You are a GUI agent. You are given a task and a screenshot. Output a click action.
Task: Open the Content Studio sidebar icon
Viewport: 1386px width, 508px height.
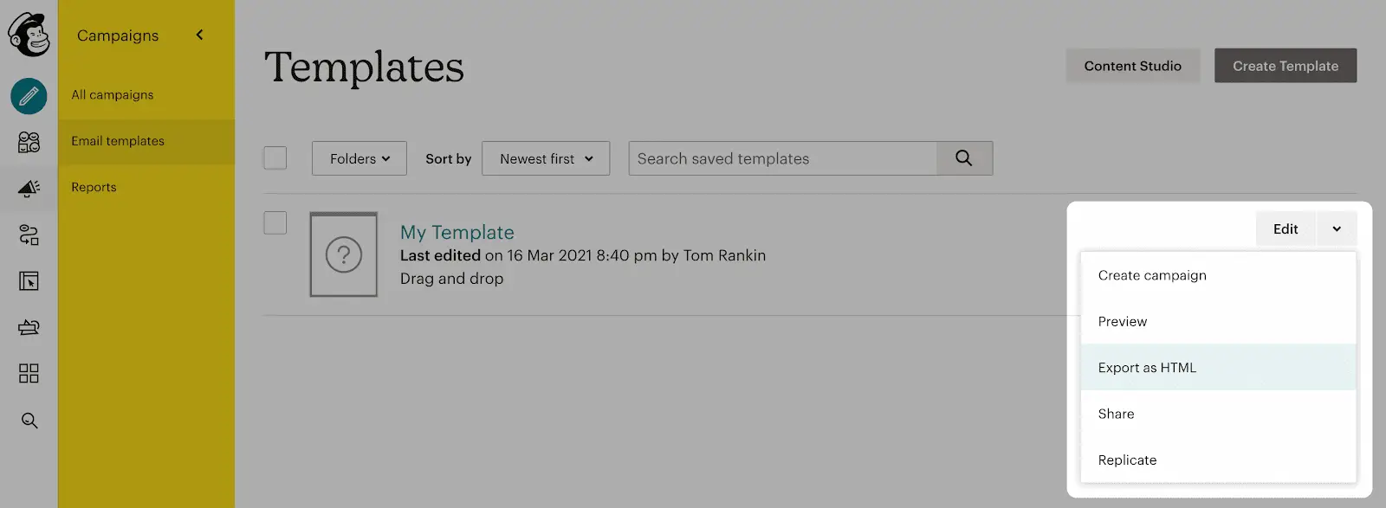[x=29, y=327]
